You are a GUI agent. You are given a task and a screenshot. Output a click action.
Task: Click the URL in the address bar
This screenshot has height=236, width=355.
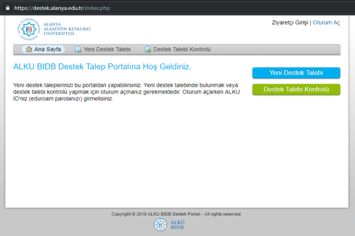[62, 8]
